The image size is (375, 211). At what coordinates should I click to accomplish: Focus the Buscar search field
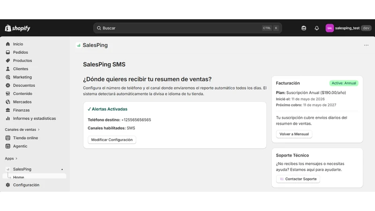187,28
